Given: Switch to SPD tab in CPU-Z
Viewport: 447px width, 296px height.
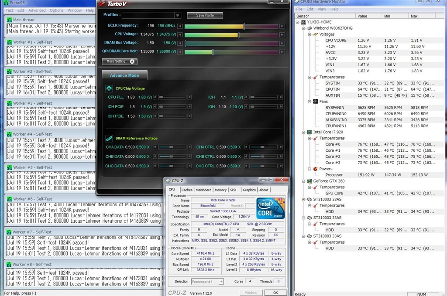Looking at the screenshot, I should point(233,190).
